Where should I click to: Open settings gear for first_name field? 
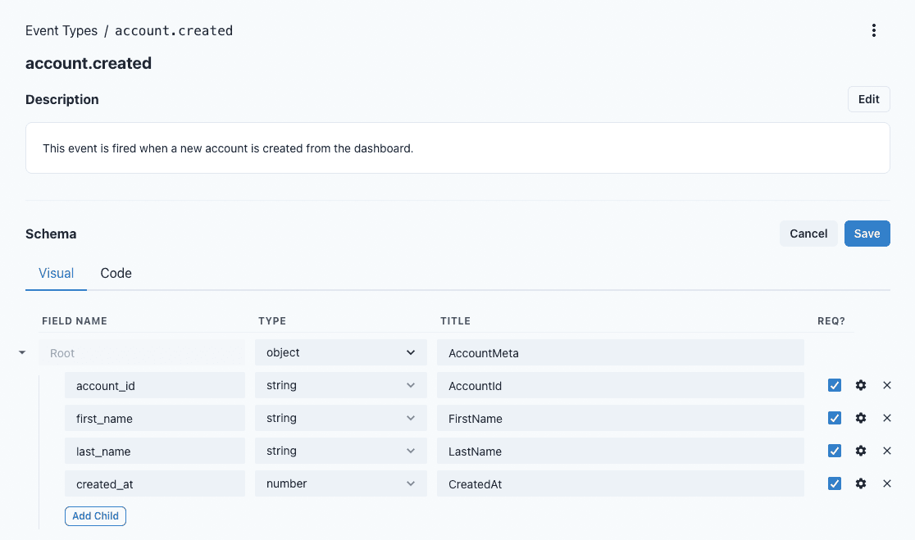(861, 418)
